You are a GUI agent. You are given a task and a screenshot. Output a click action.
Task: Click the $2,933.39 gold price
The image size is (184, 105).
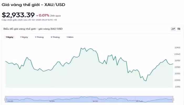(x=18, y=15)
